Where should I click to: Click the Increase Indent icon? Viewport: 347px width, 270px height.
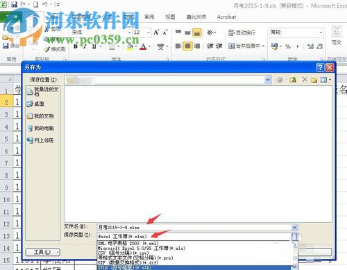pyautogui.click(x=219, y=46)
